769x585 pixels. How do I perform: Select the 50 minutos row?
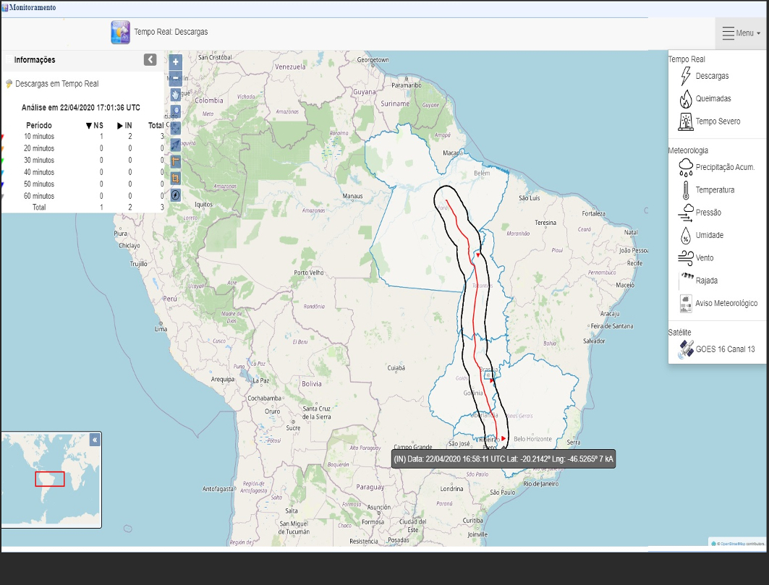(x=82, y=184)
